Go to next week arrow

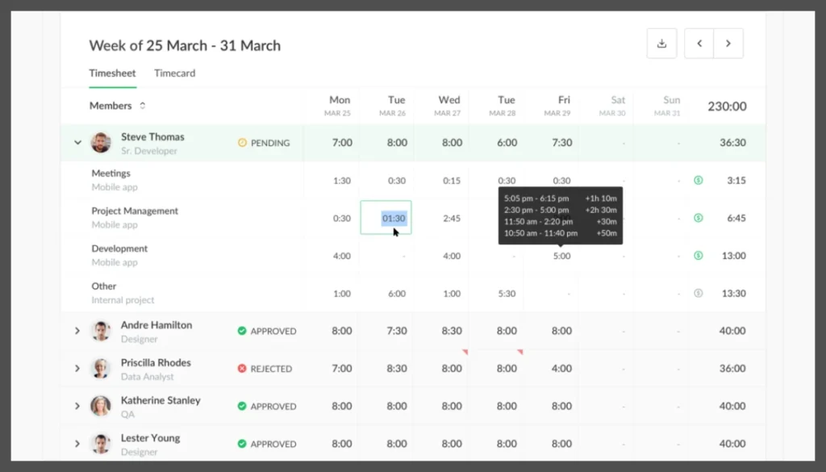pyautogui.click(x=728, y=44)
